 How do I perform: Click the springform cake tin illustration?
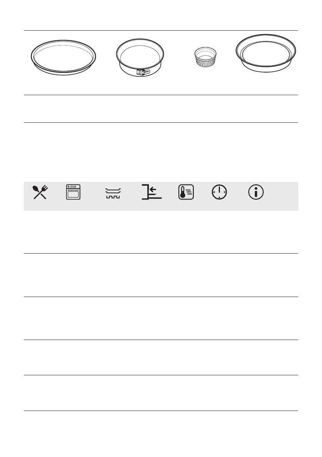point(140,58)
